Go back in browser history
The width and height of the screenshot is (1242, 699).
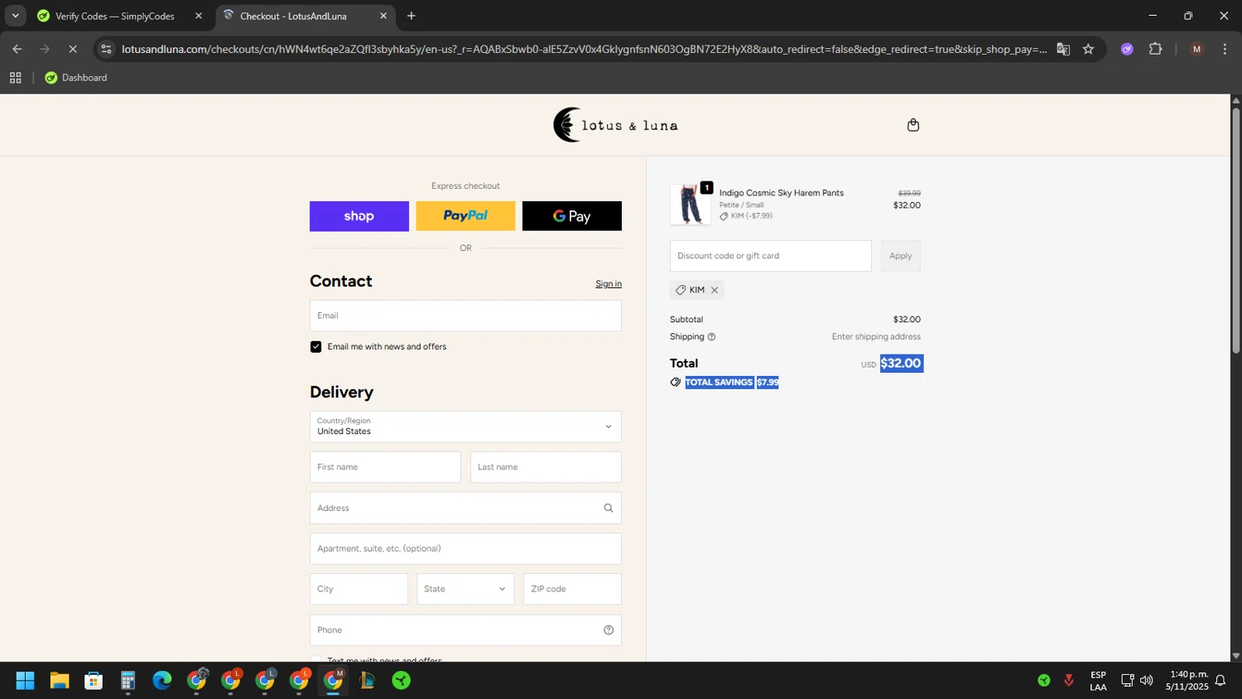(17, 49)
